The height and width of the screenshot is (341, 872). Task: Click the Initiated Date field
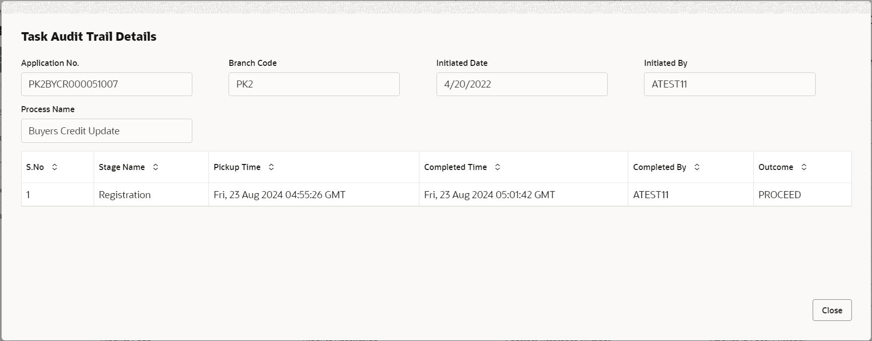[x=522, y=84]
